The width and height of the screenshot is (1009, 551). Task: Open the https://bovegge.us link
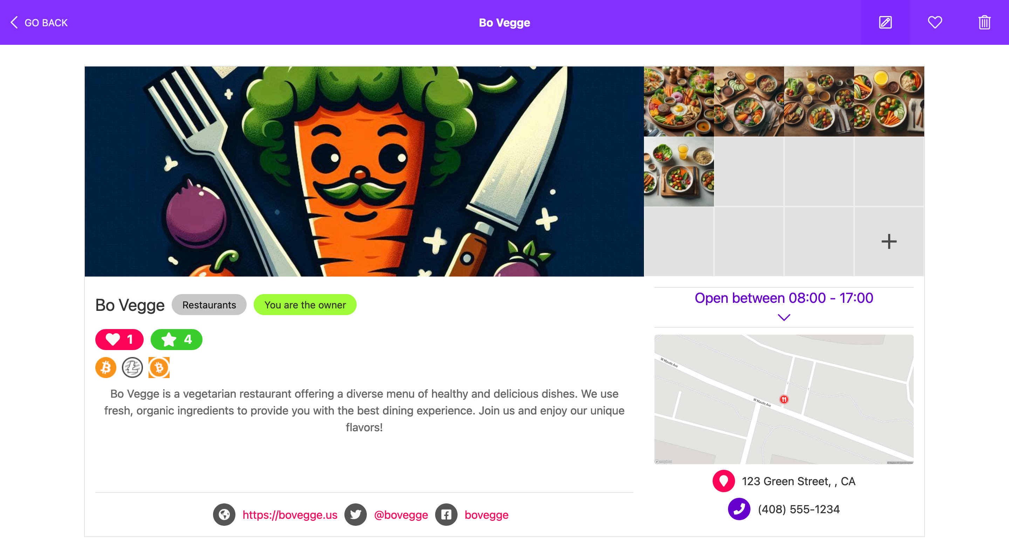pos(290,515)
